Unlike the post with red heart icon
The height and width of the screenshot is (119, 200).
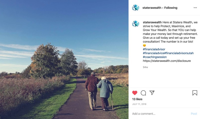[x=135, y=93]
